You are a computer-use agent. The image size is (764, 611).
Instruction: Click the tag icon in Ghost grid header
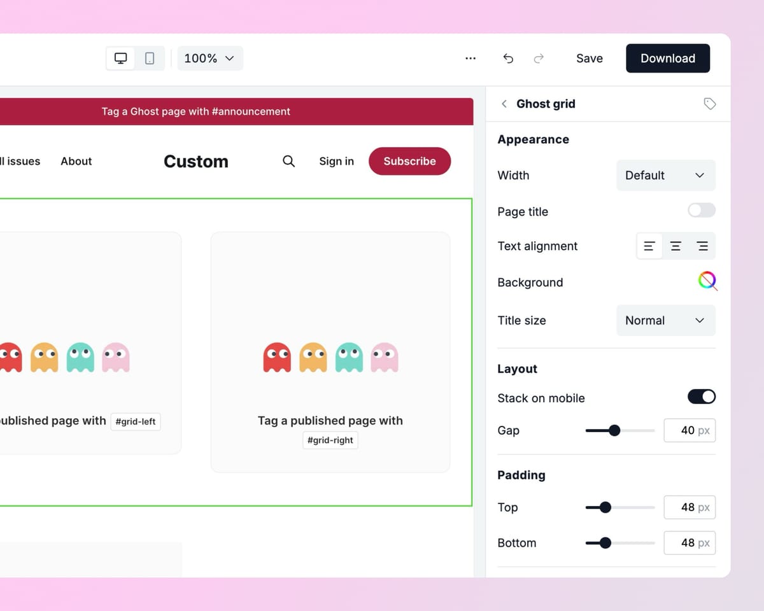[709, 104]
